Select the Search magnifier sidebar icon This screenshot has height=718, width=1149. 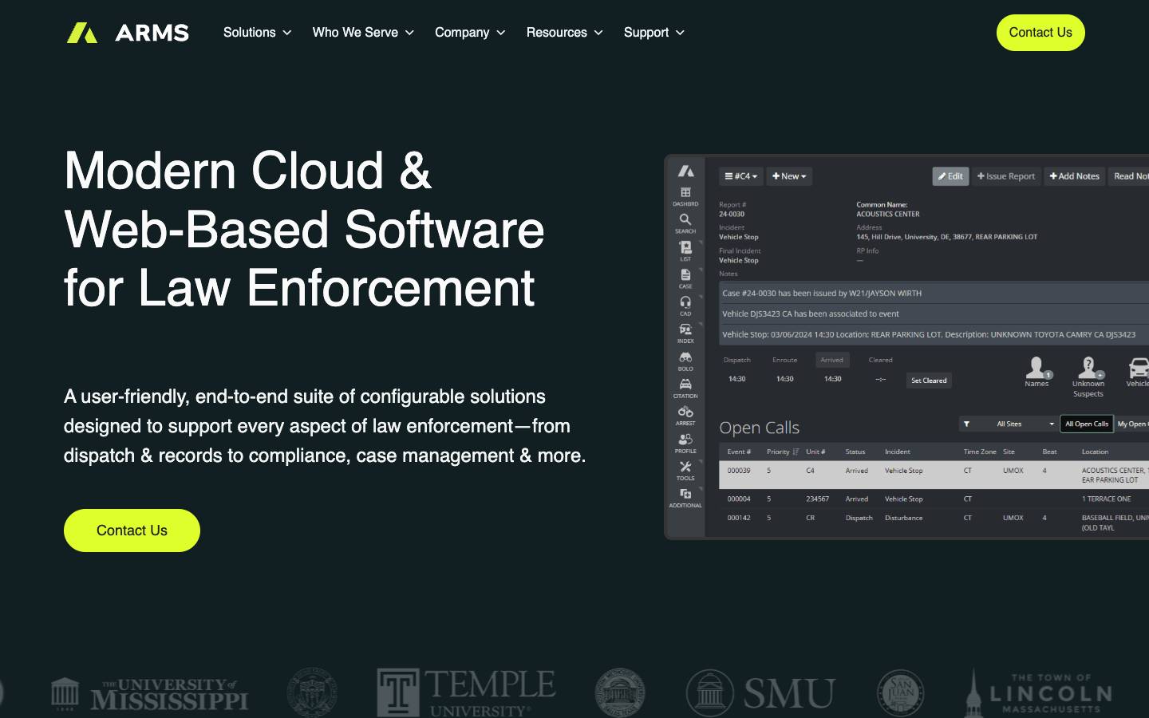point(685,219)
